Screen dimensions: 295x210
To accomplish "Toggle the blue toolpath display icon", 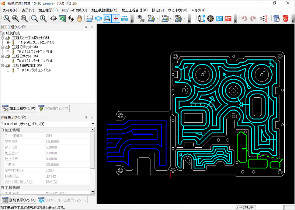I will pyautogui.click(x=125, y=18).
